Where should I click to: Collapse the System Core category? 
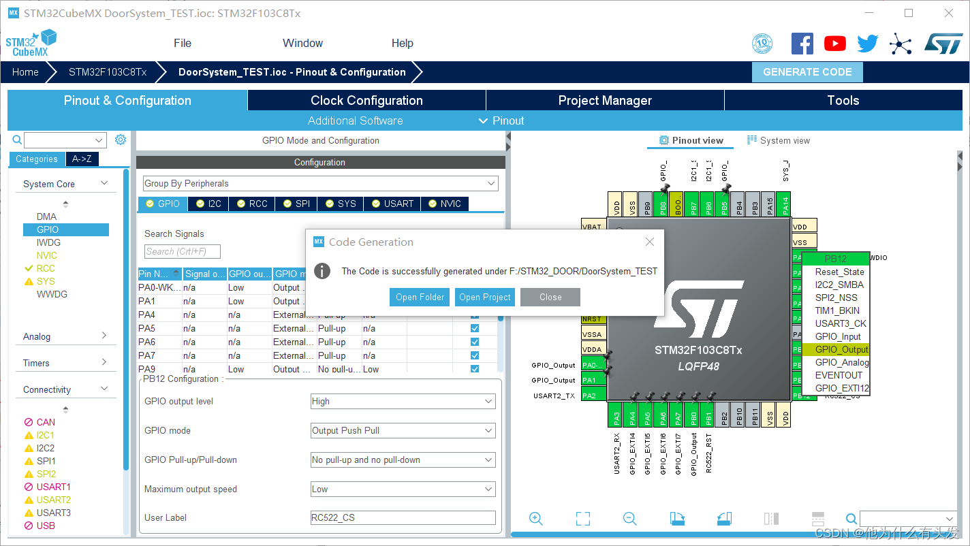[x=66, y=184]
